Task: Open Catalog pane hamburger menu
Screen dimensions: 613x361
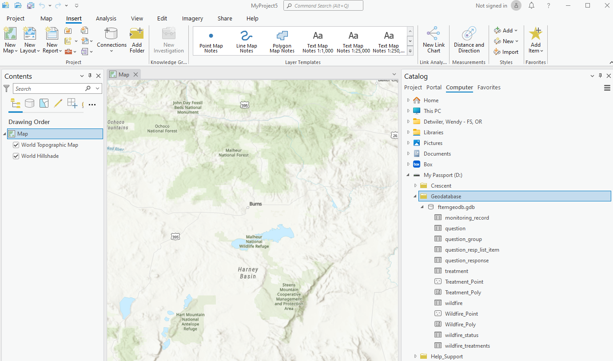Action: [x=607, y=88]
